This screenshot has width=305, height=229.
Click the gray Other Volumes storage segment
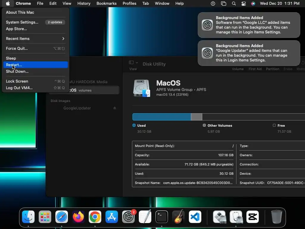[197, 117]
